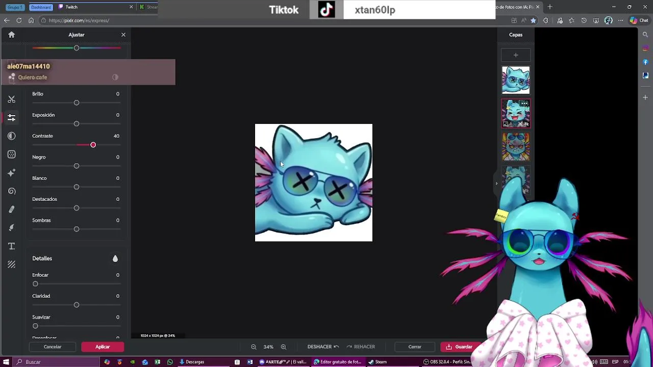This screenshot has width=653, height=367.
Task: Go back in the browser
Action: pos(7,20)
